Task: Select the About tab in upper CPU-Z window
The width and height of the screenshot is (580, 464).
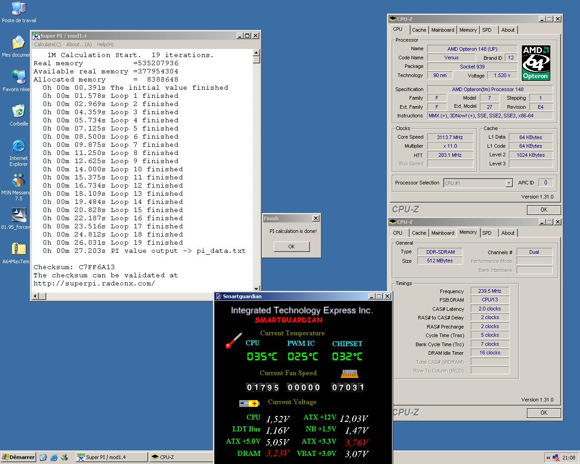Action: [508, 30]
